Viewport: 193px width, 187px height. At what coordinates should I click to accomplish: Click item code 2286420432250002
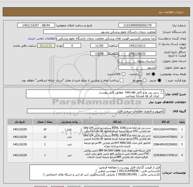(165, 144)
